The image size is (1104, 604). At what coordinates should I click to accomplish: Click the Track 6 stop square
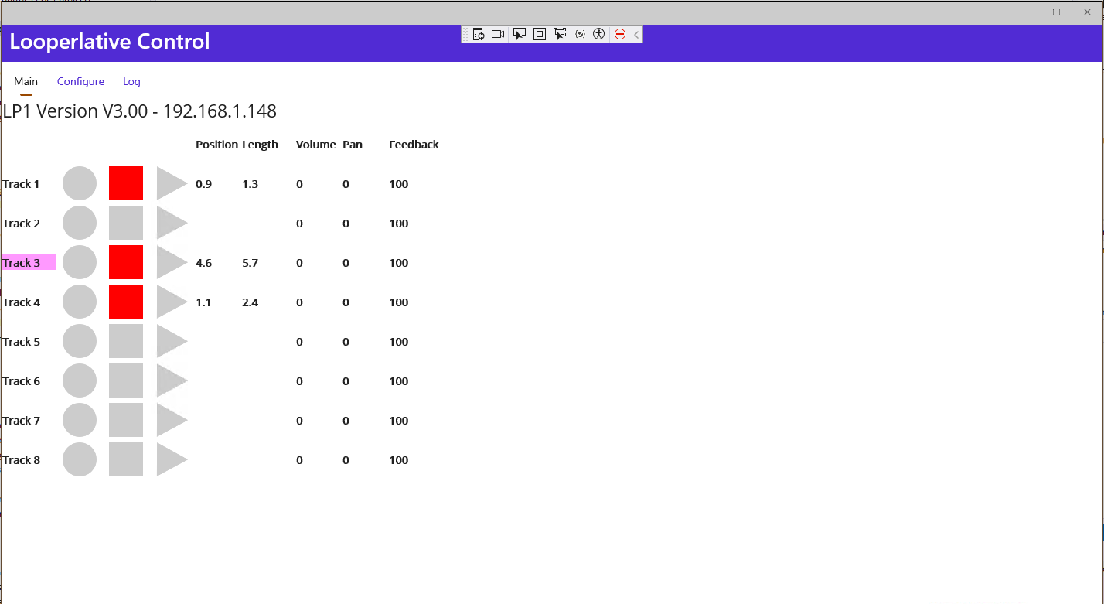[126, 380]
